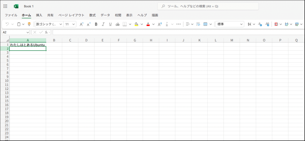
Task: Open the 標準 number format dropdown
Action: click(230, 24)
